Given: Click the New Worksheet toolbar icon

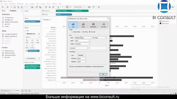Looking at the screenshot, I should click(32, 7).
